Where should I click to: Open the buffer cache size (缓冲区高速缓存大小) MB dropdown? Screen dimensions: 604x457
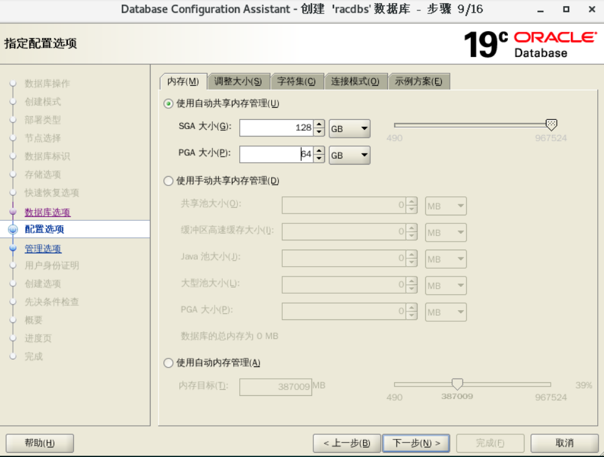(446, 232)
